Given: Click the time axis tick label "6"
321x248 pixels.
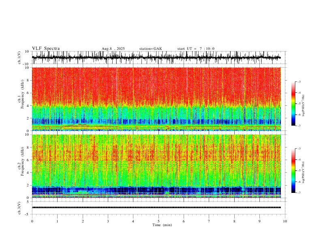Looking at the screenshot, I should click(184, 221).
